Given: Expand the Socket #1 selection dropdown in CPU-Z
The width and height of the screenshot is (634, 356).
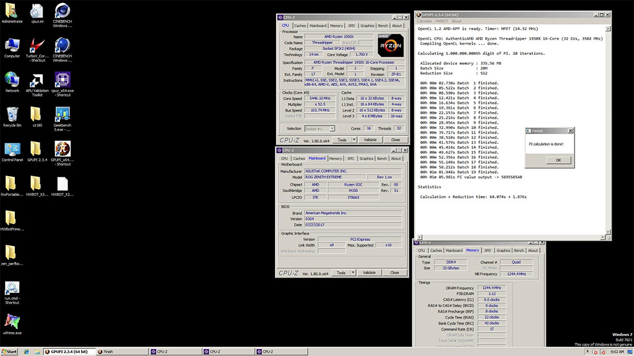Looking at the screenshot, I should click(x=332, y=129).
